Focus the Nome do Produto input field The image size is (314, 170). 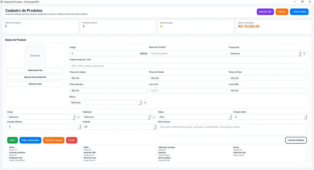click(188, 53)
